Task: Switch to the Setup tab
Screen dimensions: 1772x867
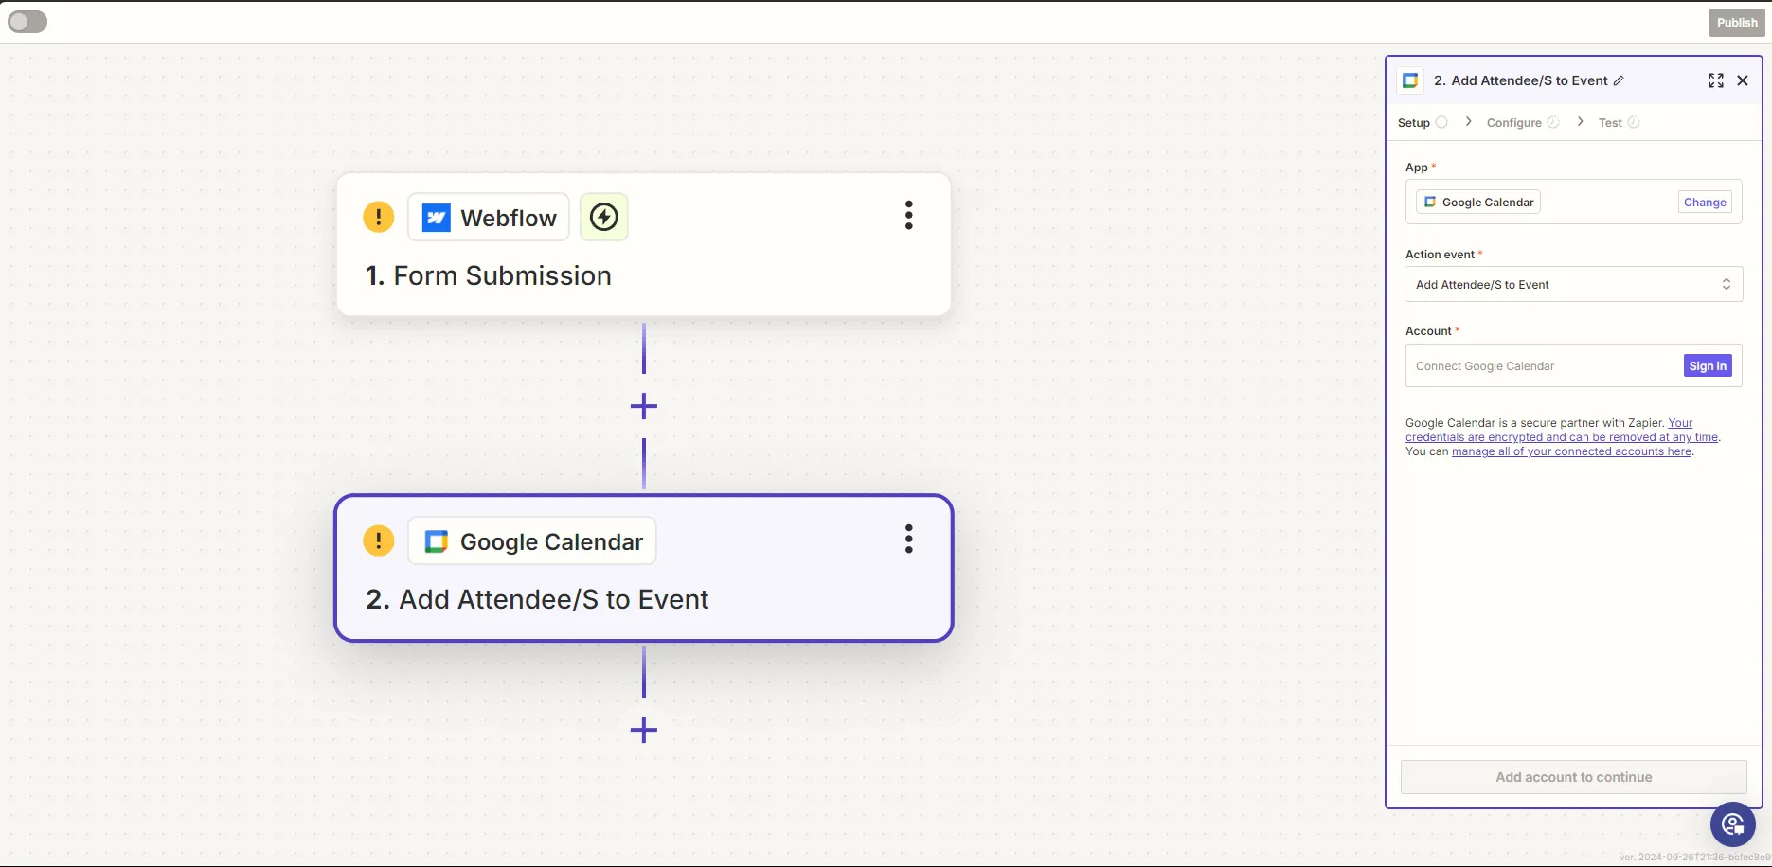Action: click(1414, 123)
